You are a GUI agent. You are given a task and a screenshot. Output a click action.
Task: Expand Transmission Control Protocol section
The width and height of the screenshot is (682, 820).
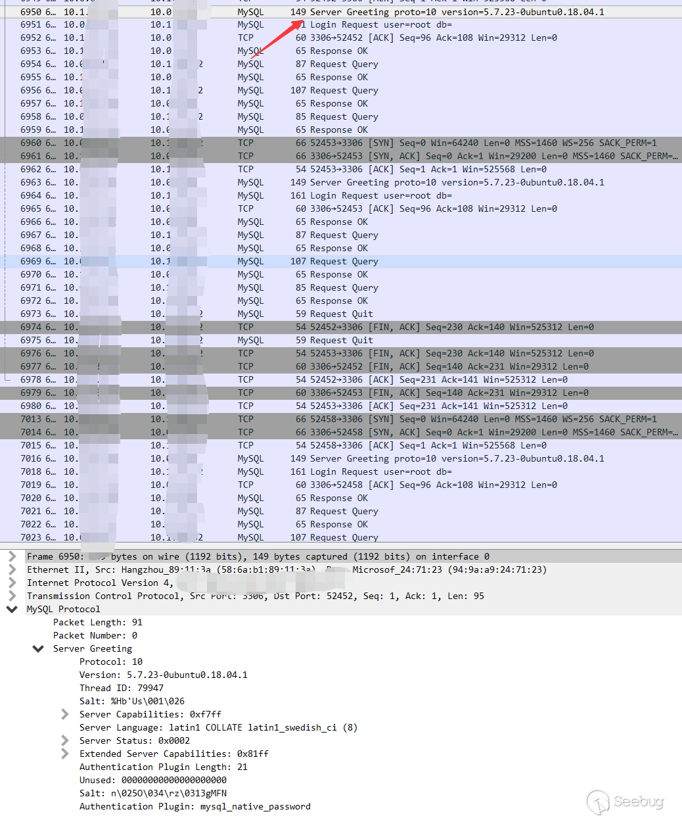[12, 596]
